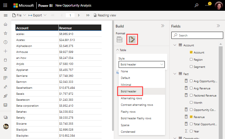Uncheck the Account field checkbox

pyautogui.click(x=191, y=52)
